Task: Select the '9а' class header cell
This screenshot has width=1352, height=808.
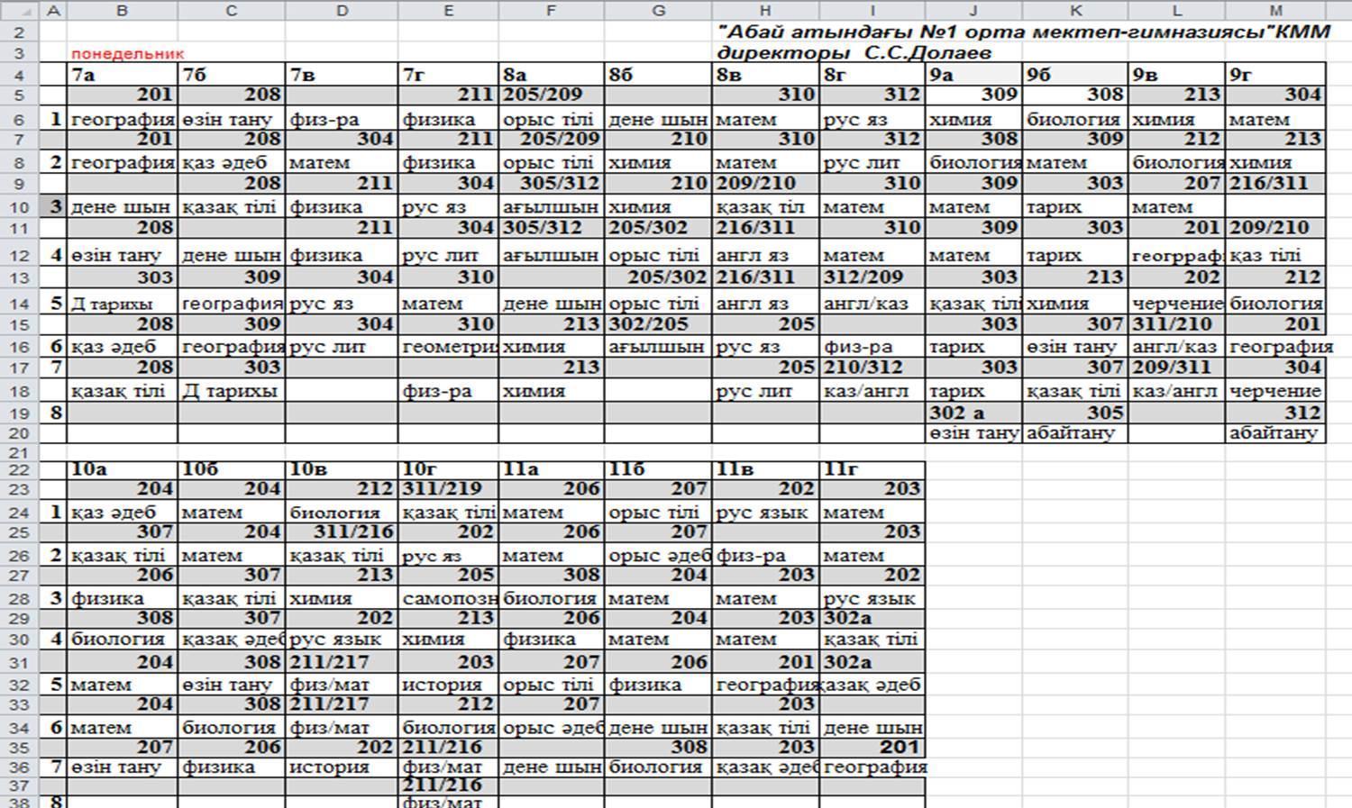Action: click(x=973, y=75)
